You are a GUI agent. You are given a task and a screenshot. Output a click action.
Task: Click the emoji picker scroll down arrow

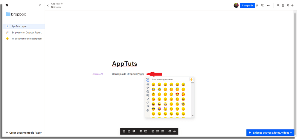coord(193,116)
